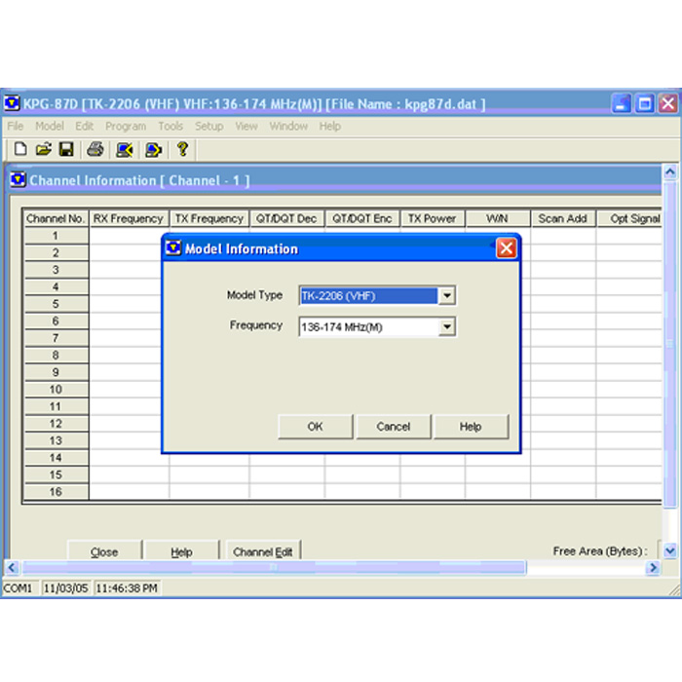Expand the Model Type dropdown arrow

click(x=446, y=296)
